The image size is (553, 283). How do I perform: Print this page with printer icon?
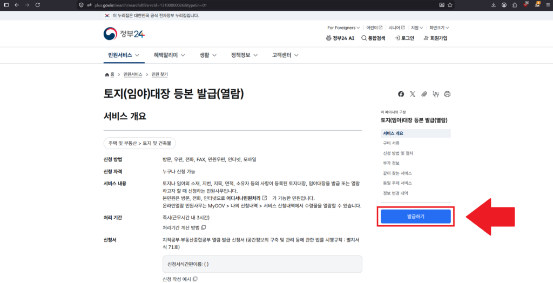448,94
